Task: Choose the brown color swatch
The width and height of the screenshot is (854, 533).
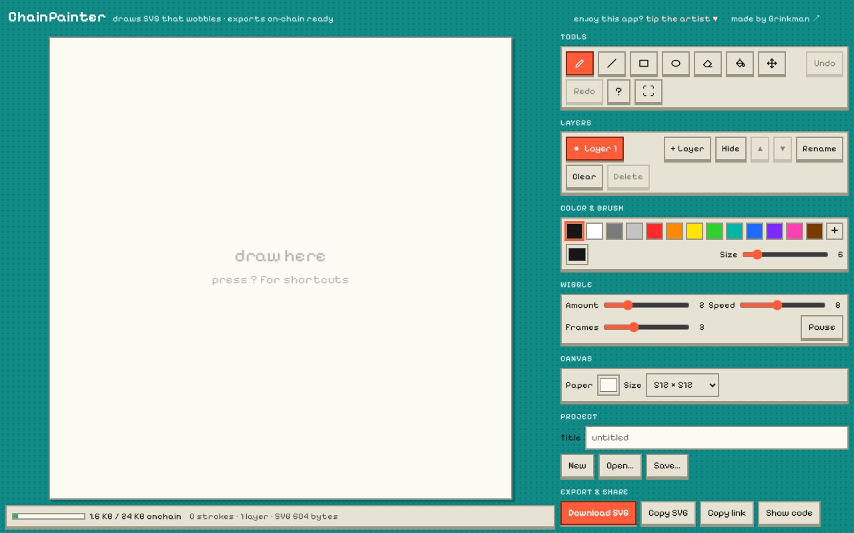Action: click(x=815, y=231)
